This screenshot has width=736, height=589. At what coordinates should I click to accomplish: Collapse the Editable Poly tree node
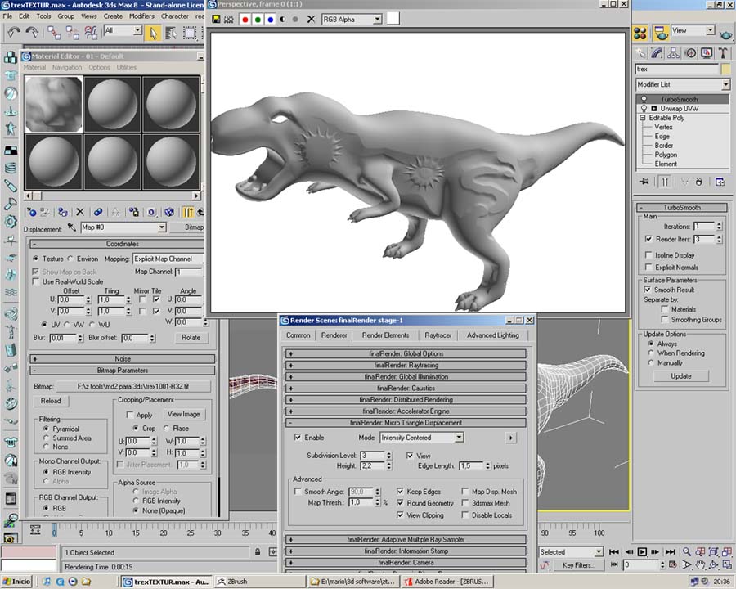click(643, 118)
